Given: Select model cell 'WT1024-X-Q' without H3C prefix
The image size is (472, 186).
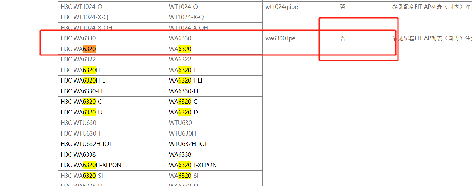Looking at the screenshot, I should (214, 17).
